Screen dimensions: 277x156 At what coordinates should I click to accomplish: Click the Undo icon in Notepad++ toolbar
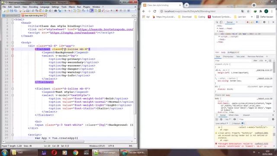46,11
